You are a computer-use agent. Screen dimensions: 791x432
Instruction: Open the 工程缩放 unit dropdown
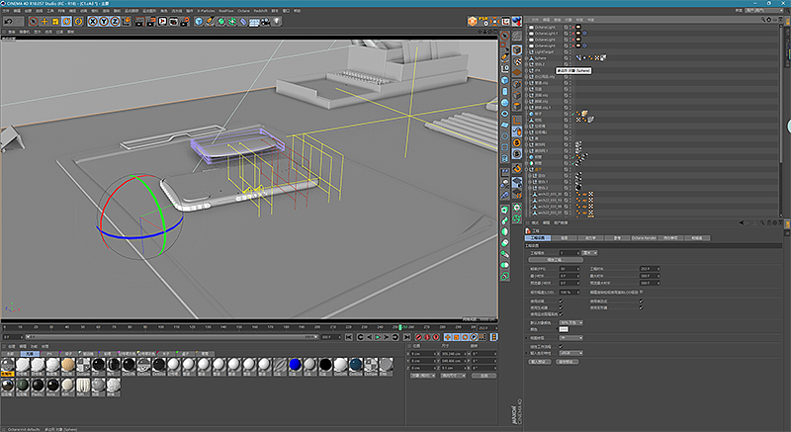pyautogui.click(x=589, y=253)
